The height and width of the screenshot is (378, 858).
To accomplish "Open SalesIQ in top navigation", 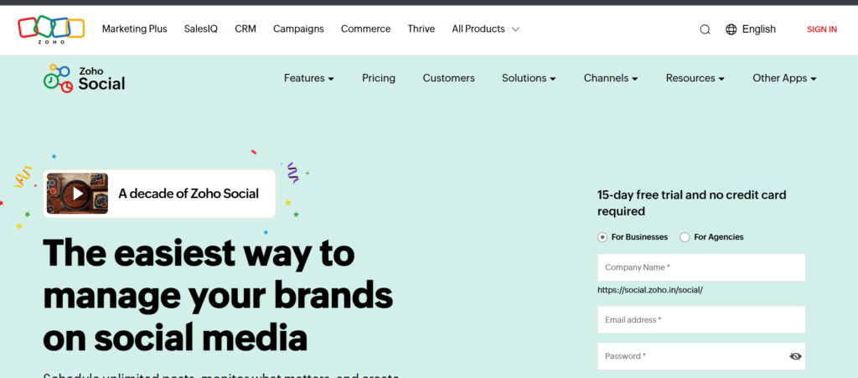I will (201, 29).
